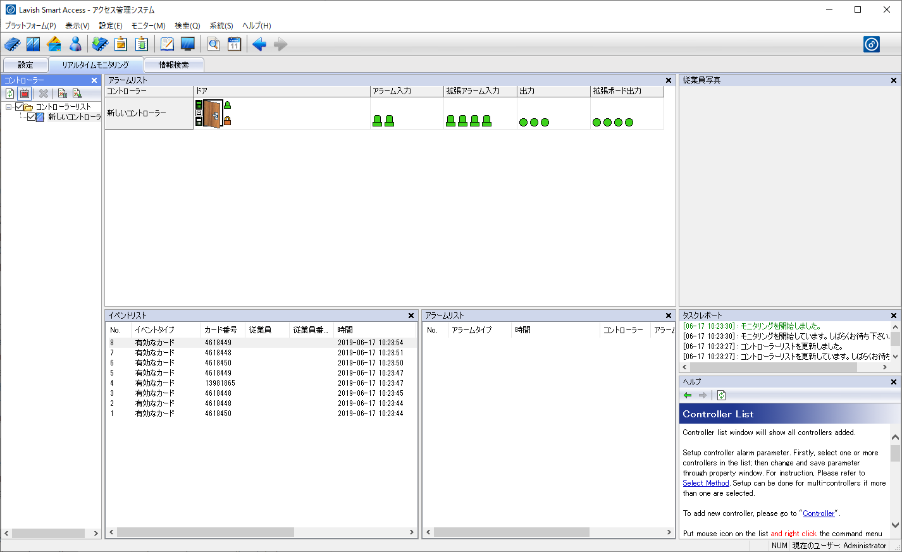Click the employee person icon in toolbar
Screen dimensions: 902x552
tap(75, 44)
